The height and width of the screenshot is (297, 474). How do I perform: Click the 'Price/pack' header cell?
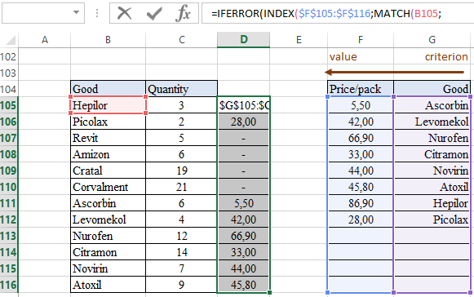[361, 89]
